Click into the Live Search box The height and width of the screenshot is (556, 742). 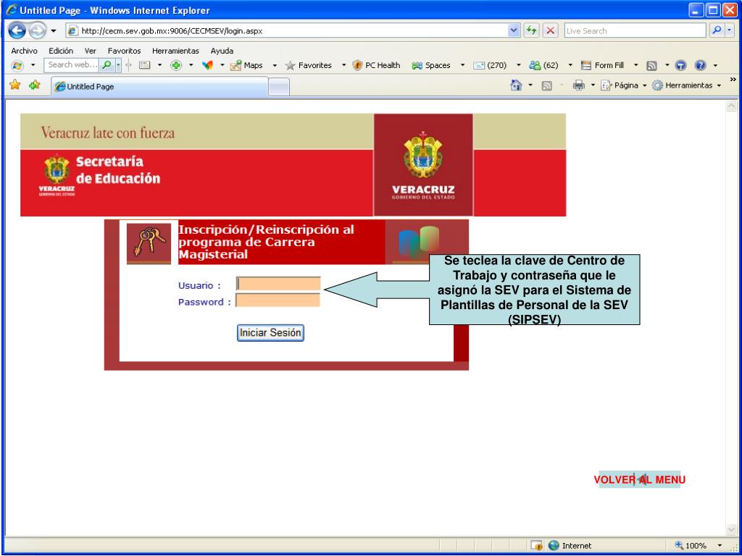[x=635, y=30]
